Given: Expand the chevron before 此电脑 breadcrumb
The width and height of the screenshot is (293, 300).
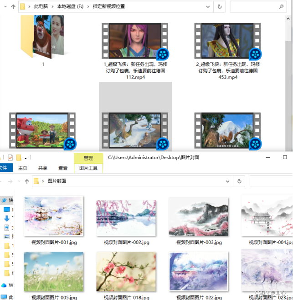Looking at the screenshot, I should [x=29, y=7].
